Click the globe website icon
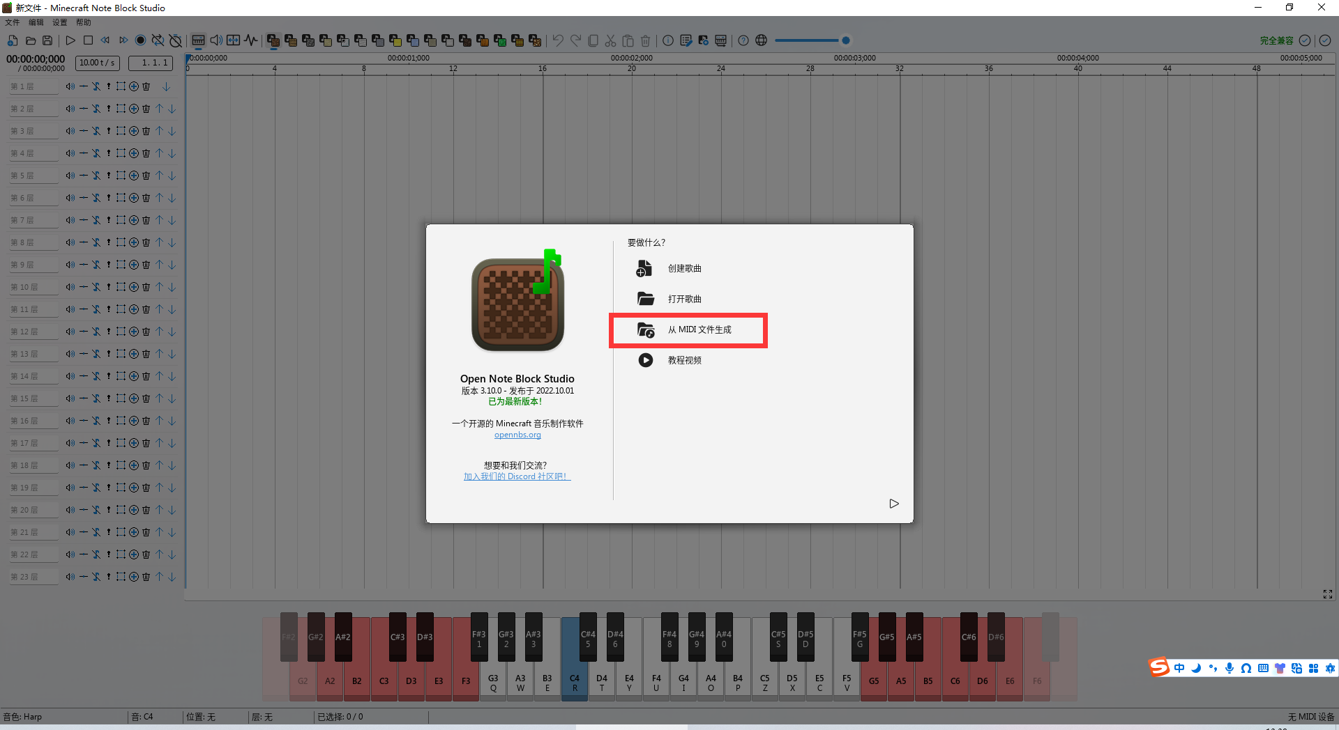Viewport: 1339px width, 730px height. tap(762, 40)
